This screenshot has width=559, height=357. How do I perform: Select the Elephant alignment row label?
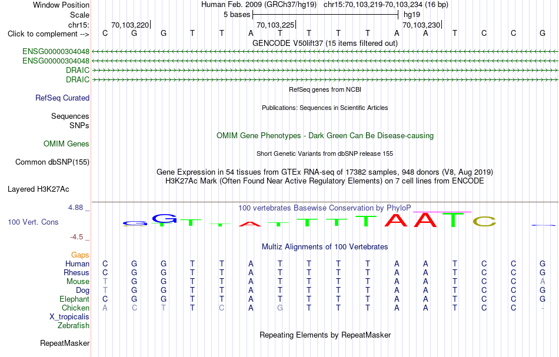[75, 299]
